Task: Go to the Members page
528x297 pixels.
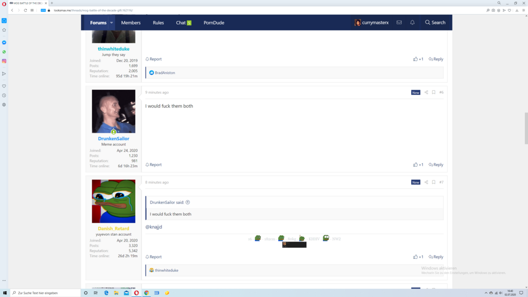Action: [x=130, y=23]
